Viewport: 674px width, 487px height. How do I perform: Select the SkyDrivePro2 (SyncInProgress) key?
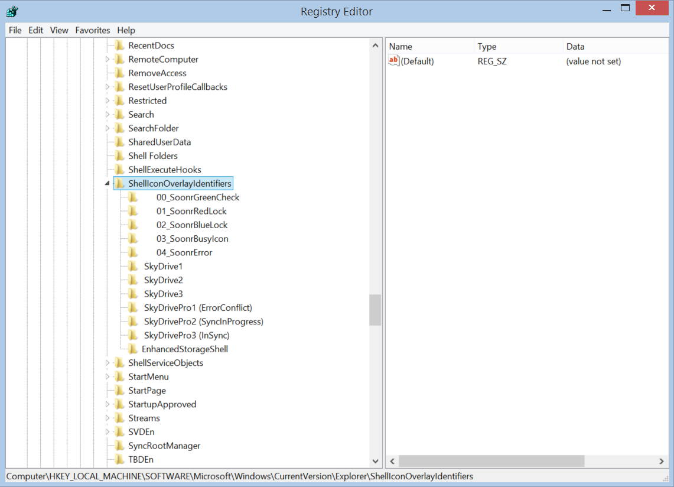[x=203, y=322]
